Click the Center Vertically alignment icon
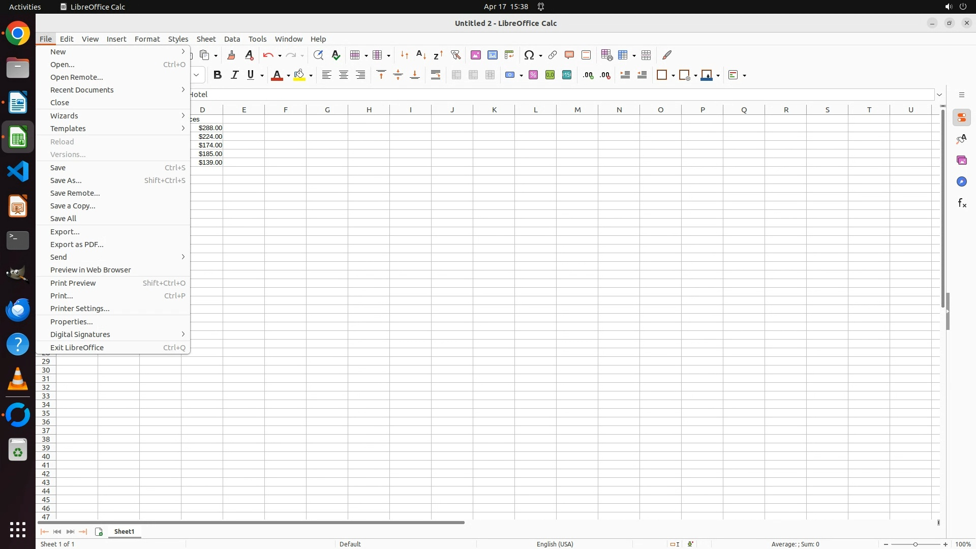Viewport: 976px width, 549px height. 398,75
